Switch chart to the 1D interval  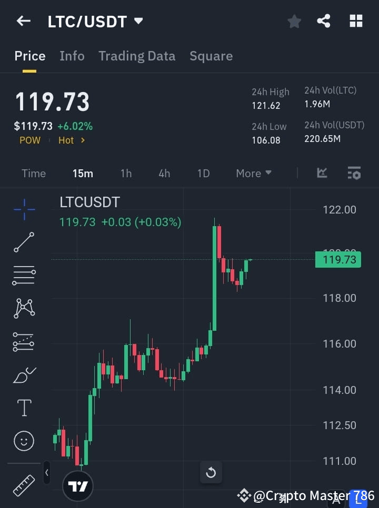(x=203, y=174)
